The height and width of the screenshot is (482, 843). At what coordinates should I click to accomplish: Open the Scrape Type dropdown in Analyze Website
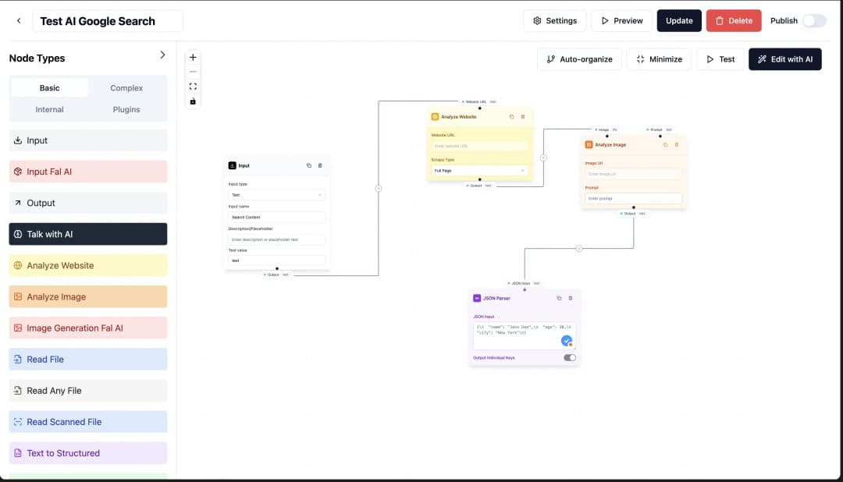click(x=479, y=171)
